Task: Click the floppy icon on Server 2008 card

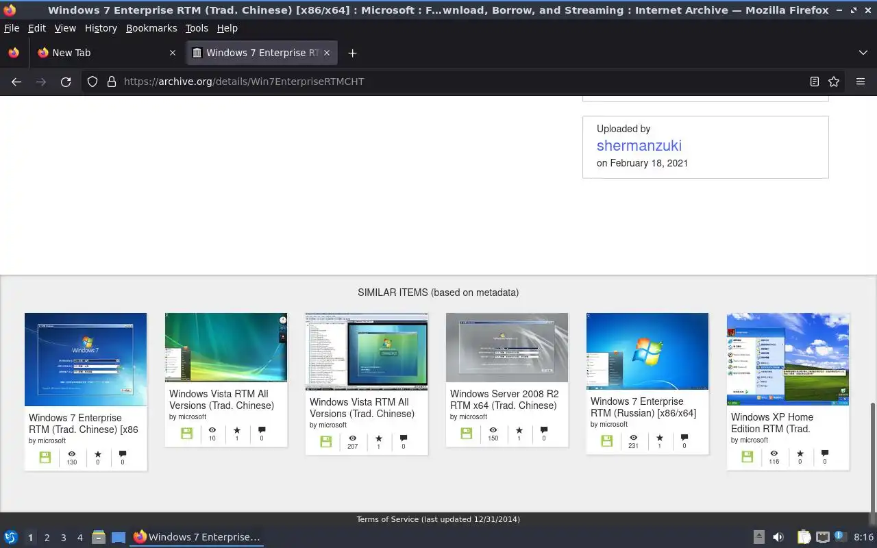Action: point(467,434)
